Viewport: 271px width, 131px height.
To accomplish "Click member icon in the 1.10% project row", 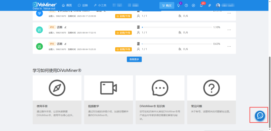I will (138, 33).
